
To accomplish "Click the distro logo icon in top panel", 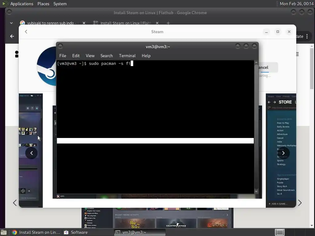I will tap(5, 4).
